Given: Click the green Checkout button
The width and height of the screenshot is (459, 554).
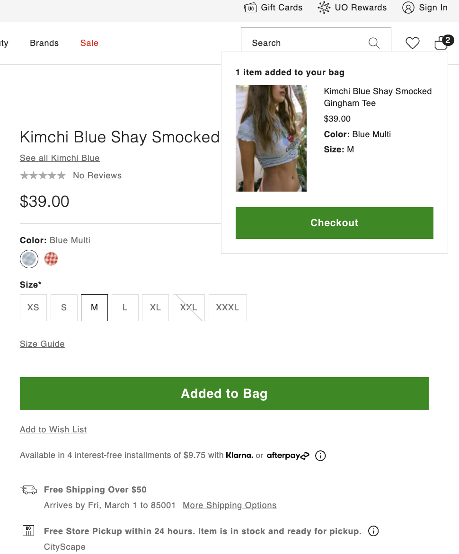Looking at the screenshot, I should (x=334, y=223).
